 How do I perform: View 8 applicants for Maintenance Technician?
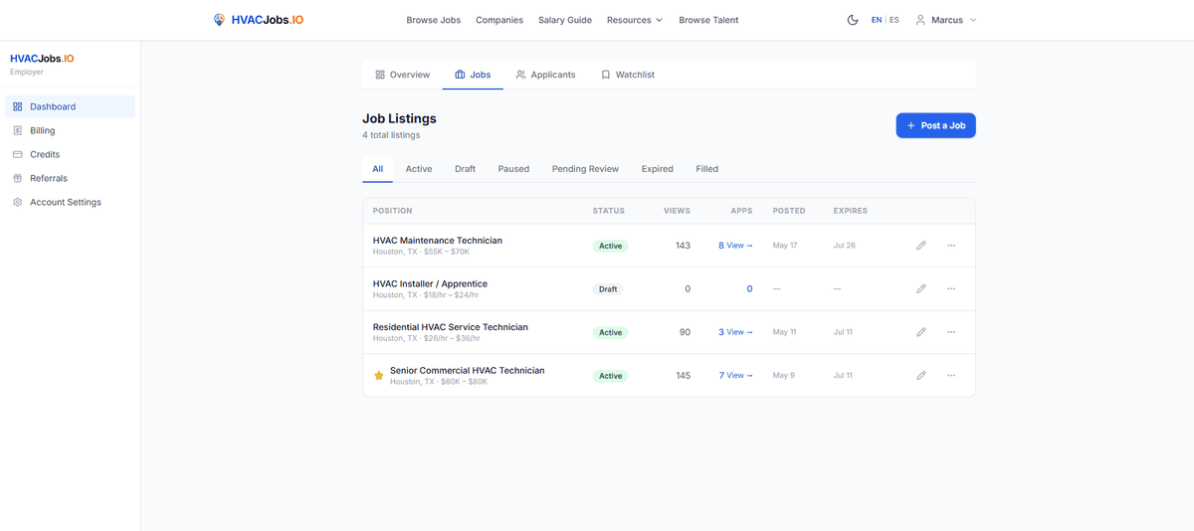736,246
